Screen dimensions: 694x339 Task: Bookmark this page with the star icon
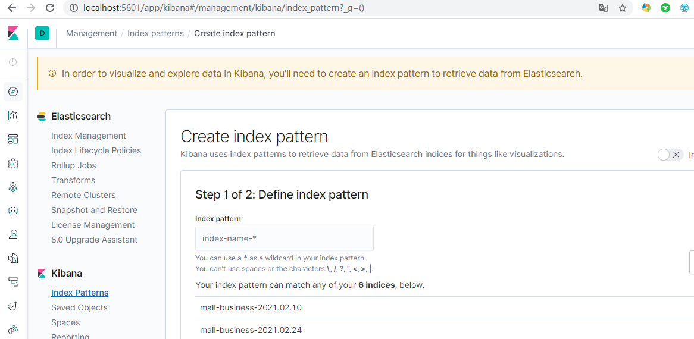(623, 8)
